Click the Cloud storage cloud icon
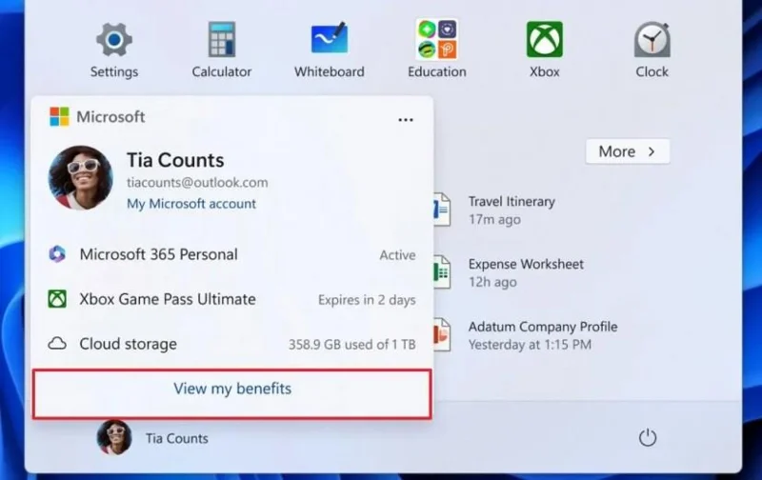The height and width of the screenshot is (480, 762). 57,344
